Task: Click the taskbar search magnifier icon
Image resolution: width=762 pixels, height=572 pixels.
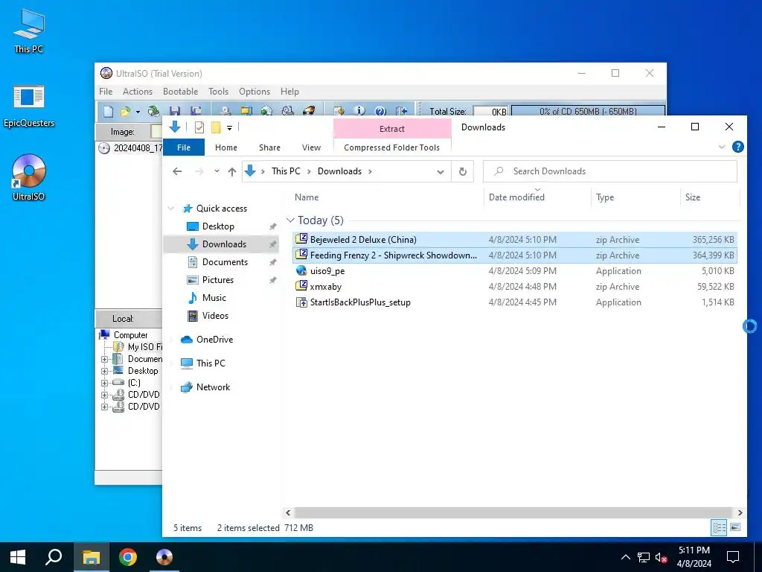Action: click(54, 557)
